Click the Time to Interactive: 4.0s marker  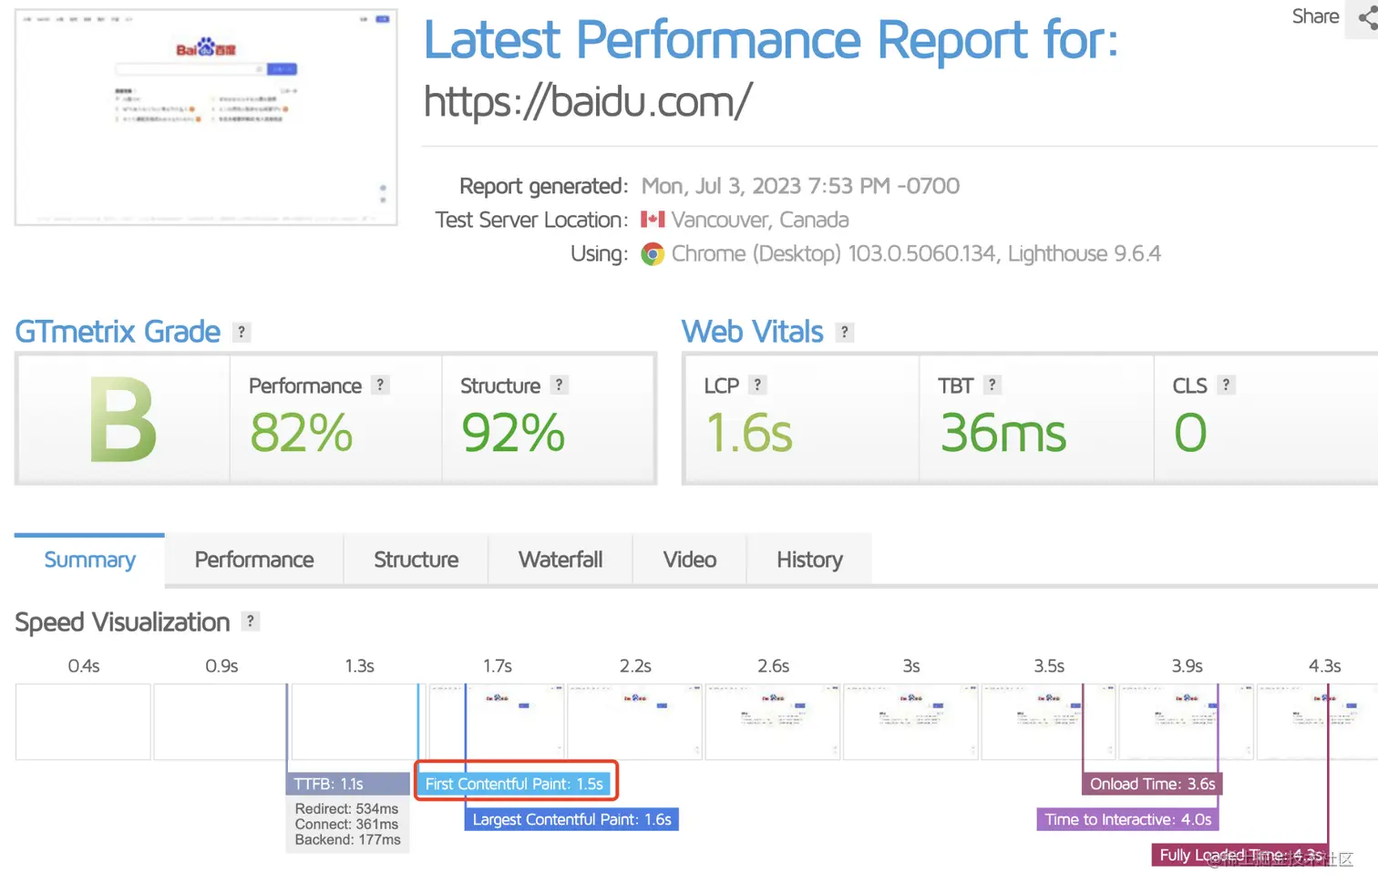[1127, 819]
